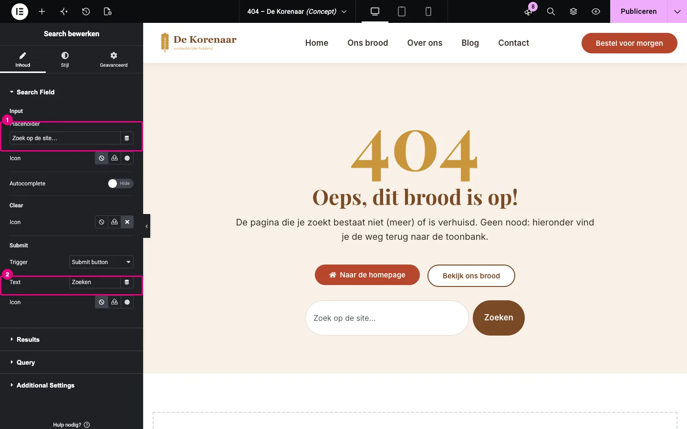The image size is (687, 429).
Task: Switch to the Geavanceerd tab
Action: (x=114, y=59)
